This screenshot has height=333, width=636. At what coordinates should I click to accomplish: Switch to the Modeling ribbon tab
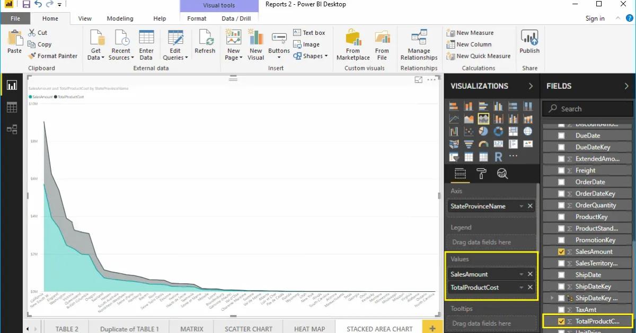(x=120, y=18)
